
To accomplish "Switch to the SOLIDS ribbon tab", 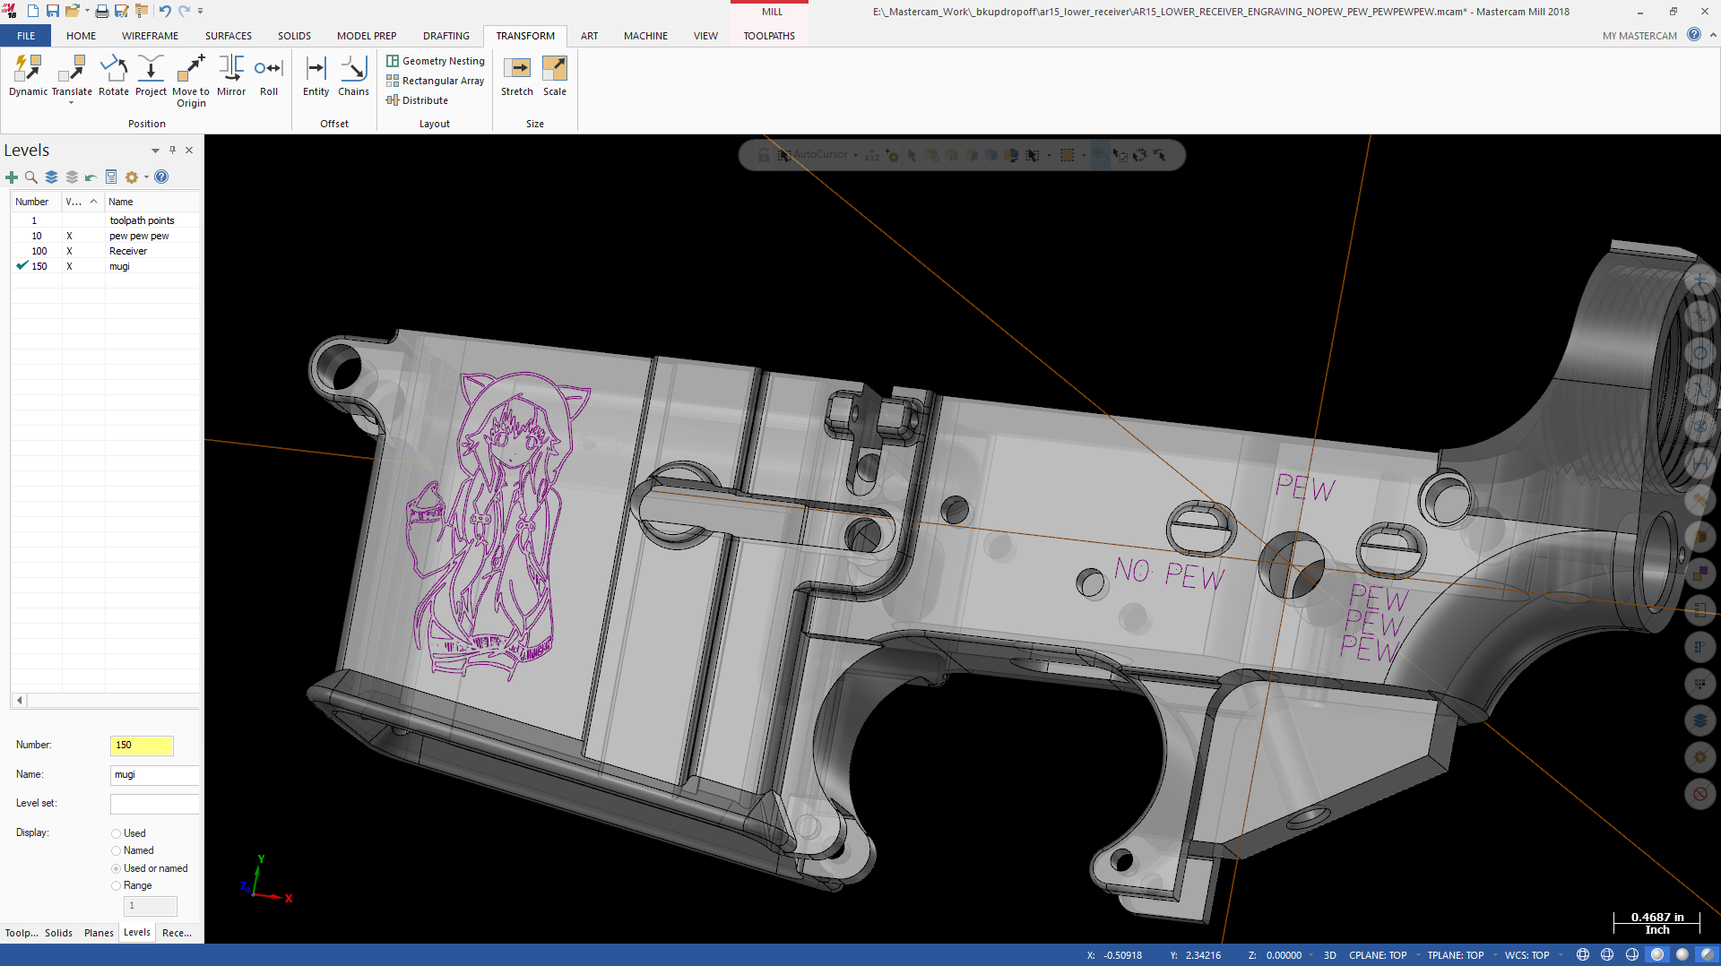I will pyautogui.click(x=294, y=36).
